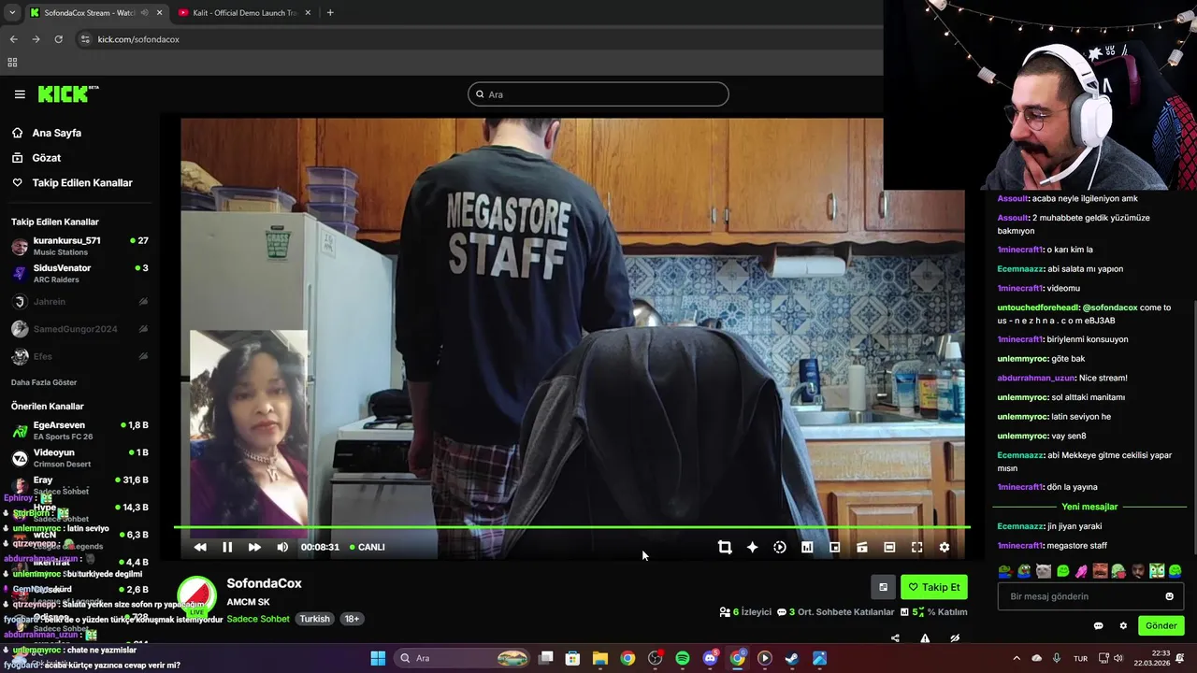Open browser tab search dropdown

click(x=12, y=13)
